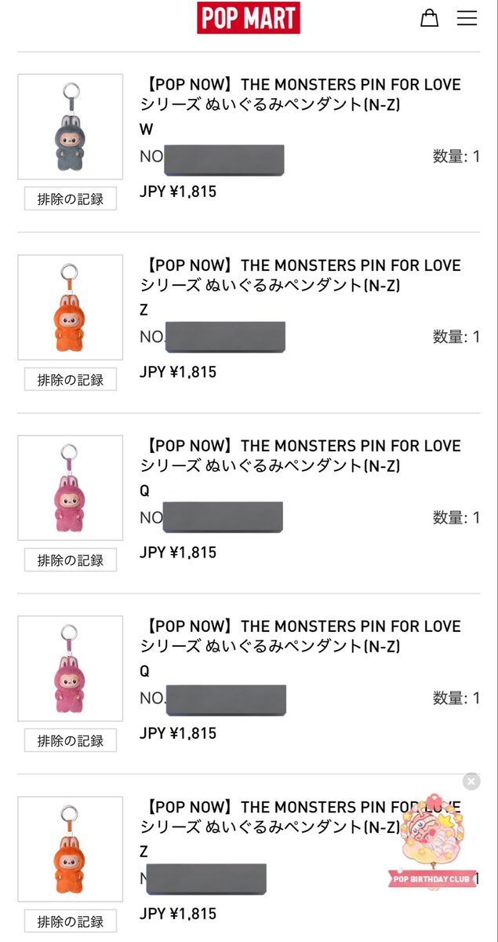Open the POP Birthday Club badge
Image resolution: width=498 pixels, height=942 pixels.
click(433, 844)
